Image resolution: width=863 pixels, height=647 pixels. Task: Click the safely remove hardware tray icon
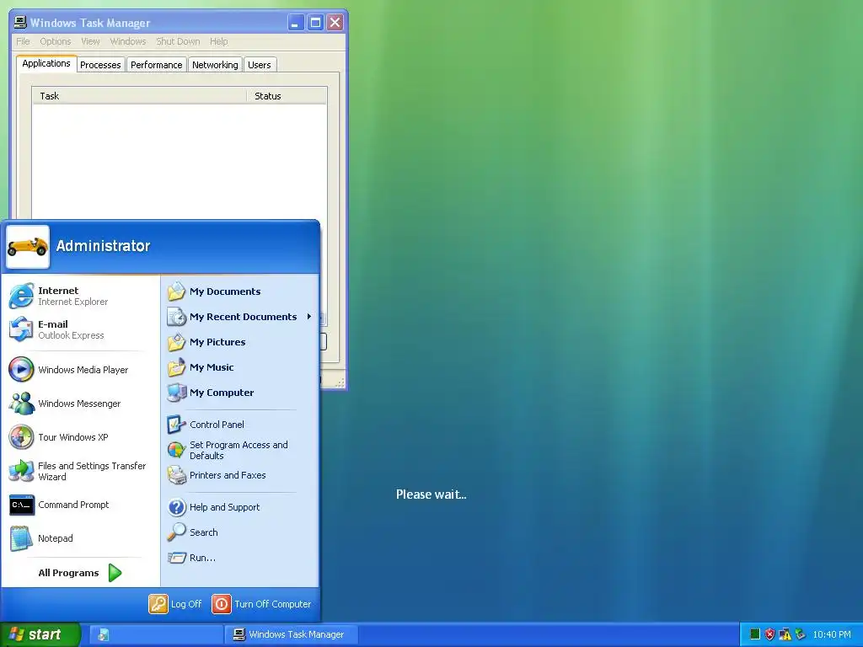tap(801, 634)
